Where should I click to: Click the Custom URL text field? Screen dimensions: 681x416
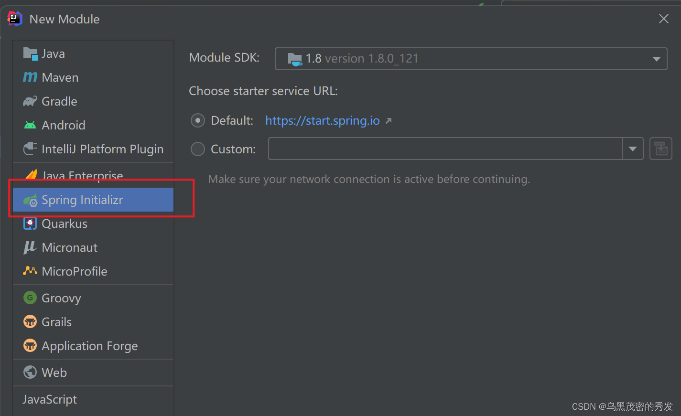(445, 149)
